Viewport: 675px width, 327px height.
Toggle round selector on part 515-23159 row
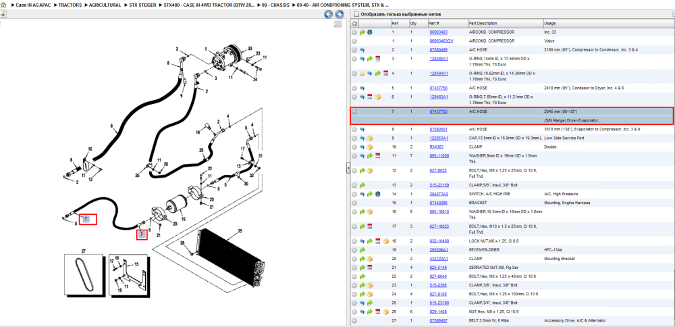point(354,185)
